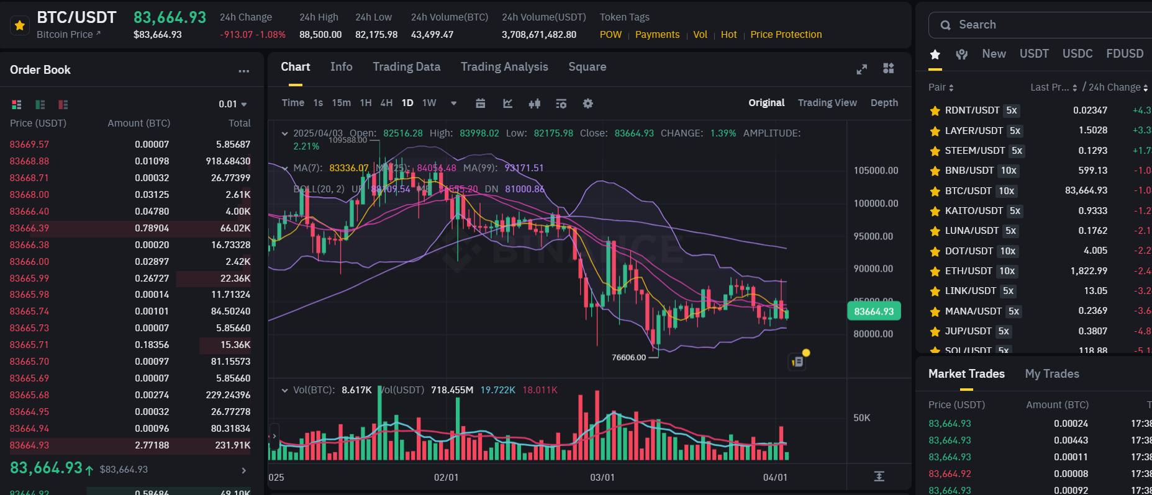Screen dimensions: 1152x495
Task: Open the technical indicators candlestick icon
Action: (534, 104)
